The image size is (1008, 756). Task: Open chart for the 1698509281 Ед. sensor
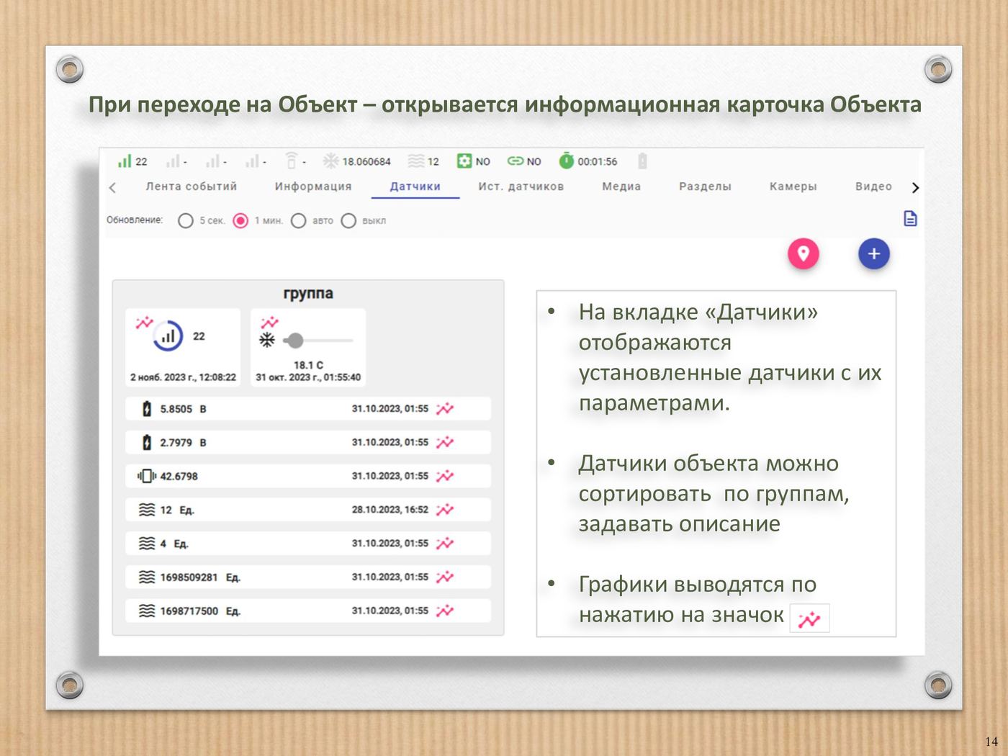pyautogui.click(x=445, y=577)
